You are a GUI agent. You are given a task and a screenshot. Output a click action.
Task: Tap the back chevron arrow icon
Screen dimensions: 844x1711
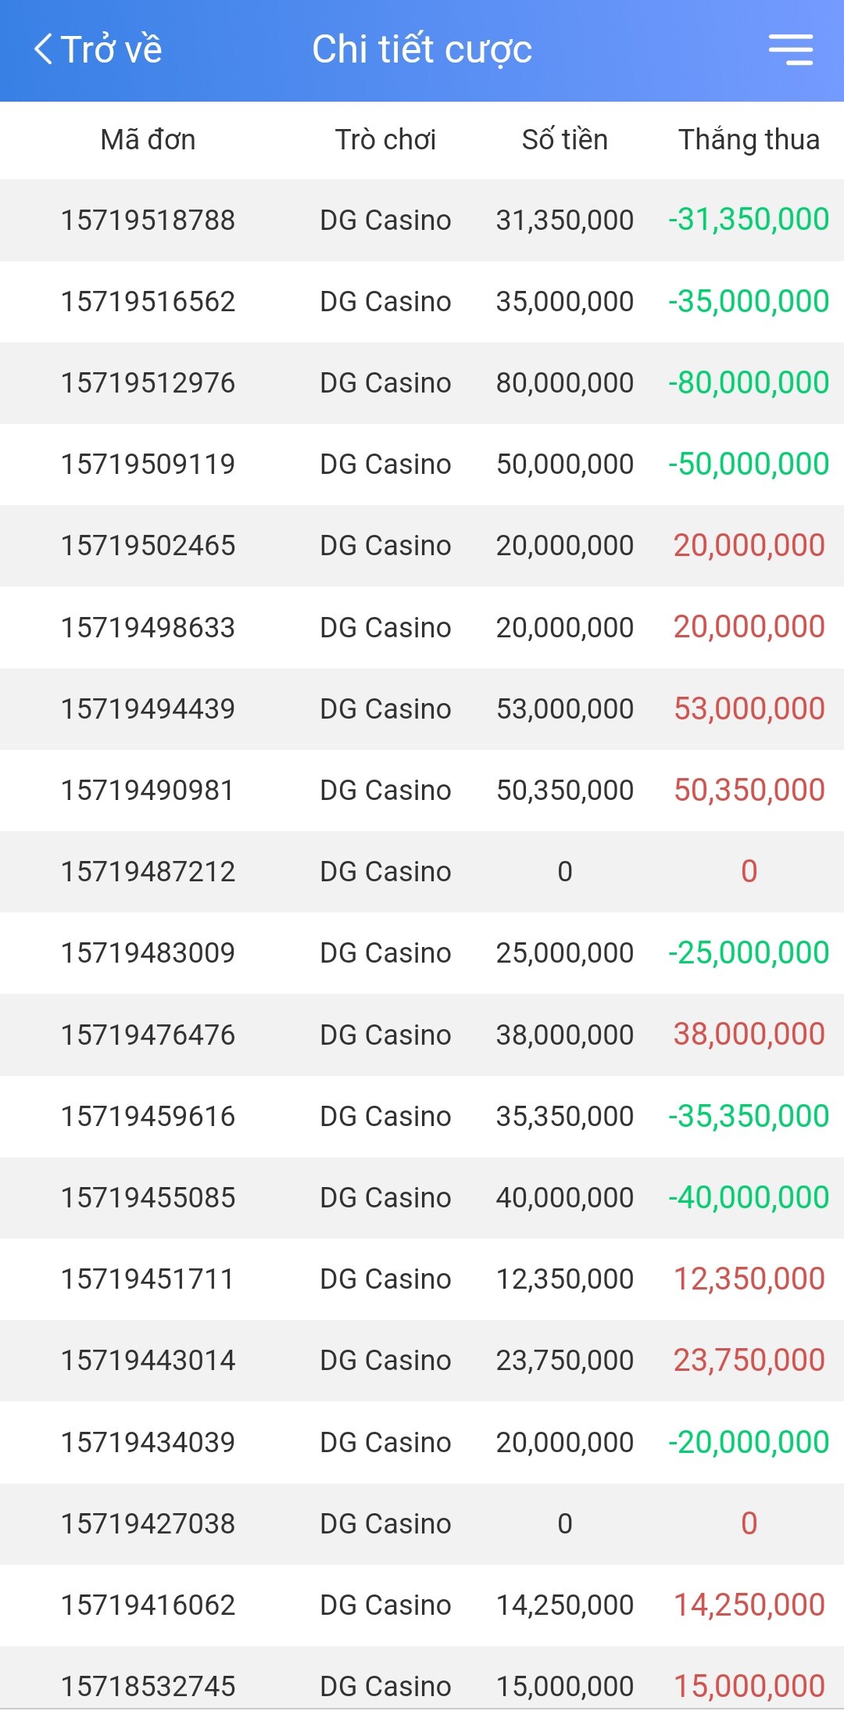click(x=44, y=49)
